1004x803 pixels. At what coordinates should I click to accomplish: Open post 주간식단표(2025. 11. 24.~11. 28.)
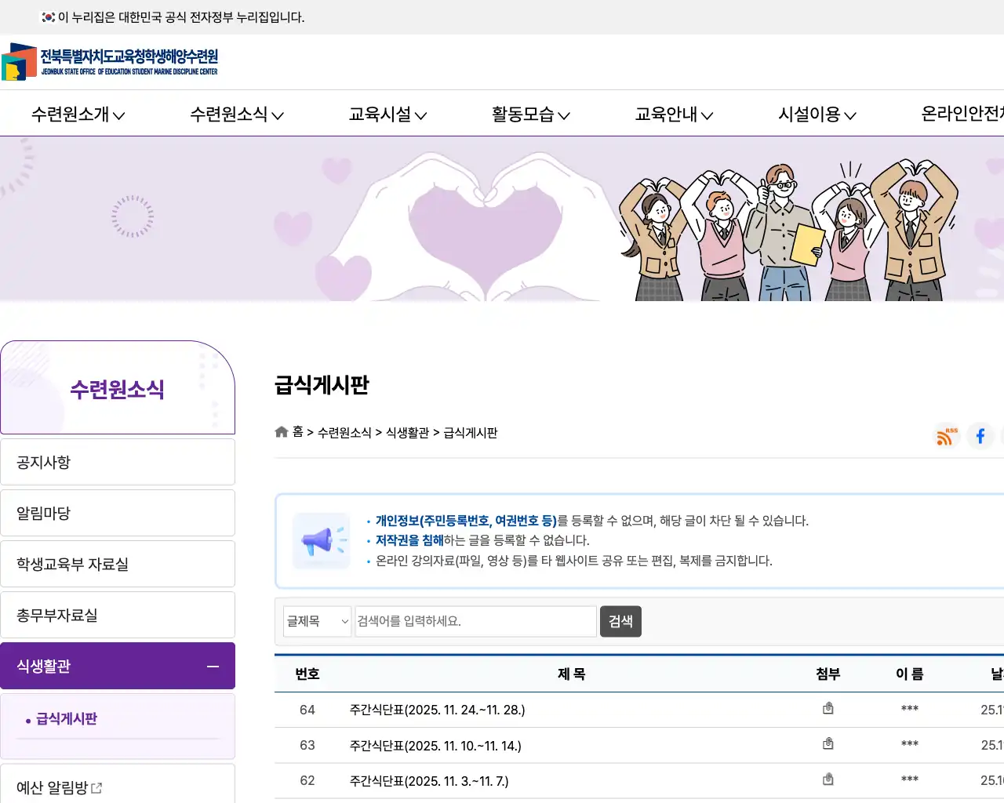click(x=437, y=710)
